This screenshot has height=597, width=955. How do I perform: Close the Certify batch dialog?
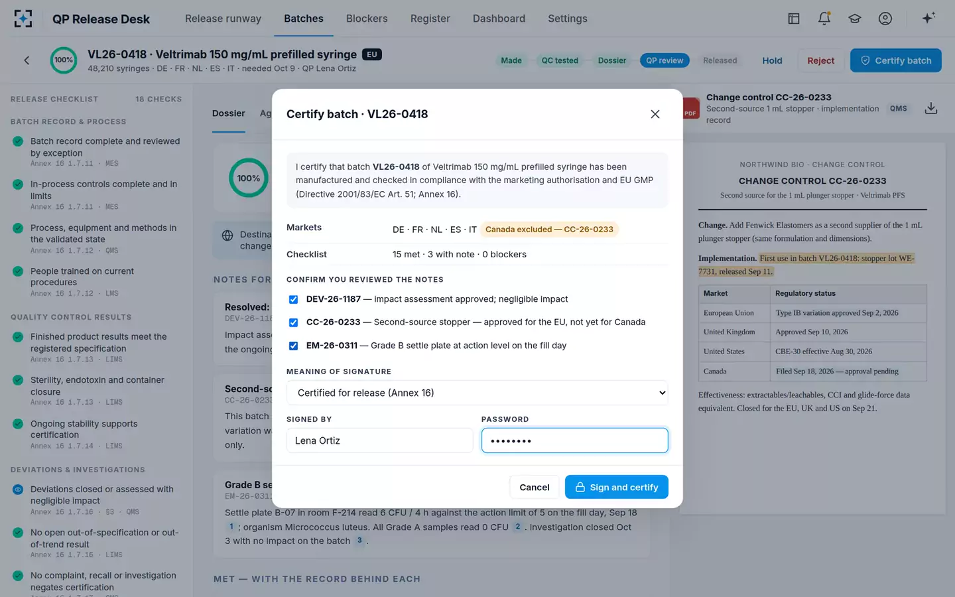[655, 114]
